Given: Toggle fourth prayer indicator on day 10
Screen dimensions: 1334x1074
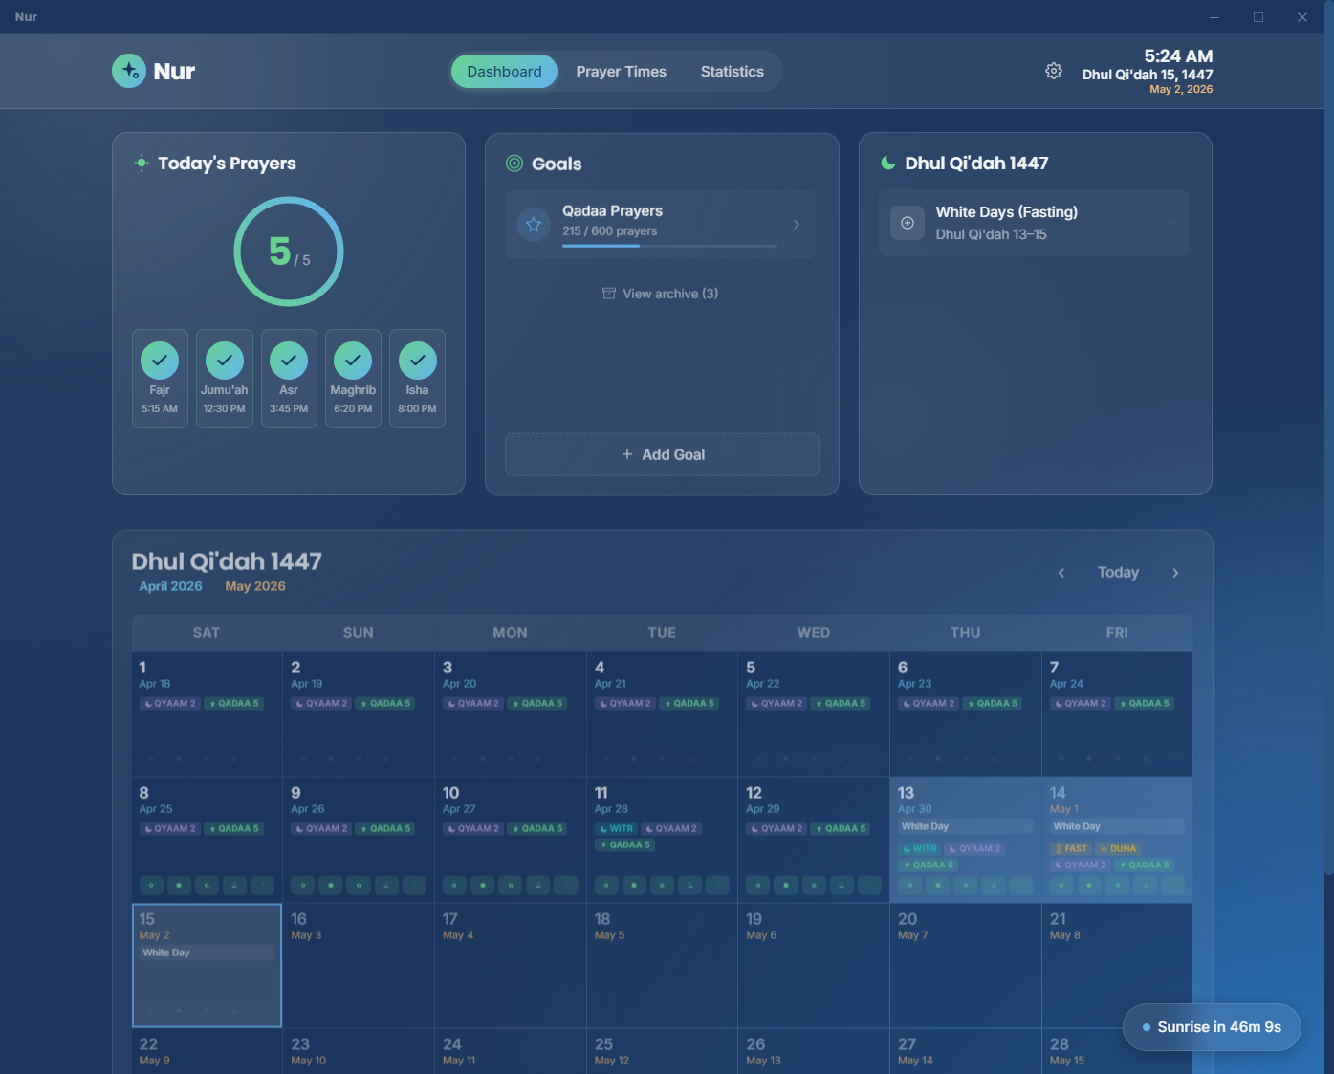Looking at the screenshot, I should click(x=538, y=886).
